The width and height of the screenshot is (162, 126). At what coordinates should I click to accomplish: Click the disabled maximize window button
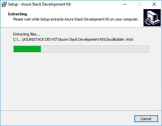(x=139, y=4)
